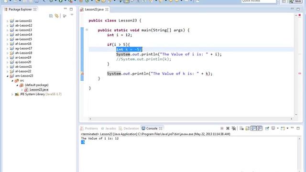306x172 pixels.
Task: Toggle the main method fold marker
Action: pyautogui.click(x=87, y=30)
